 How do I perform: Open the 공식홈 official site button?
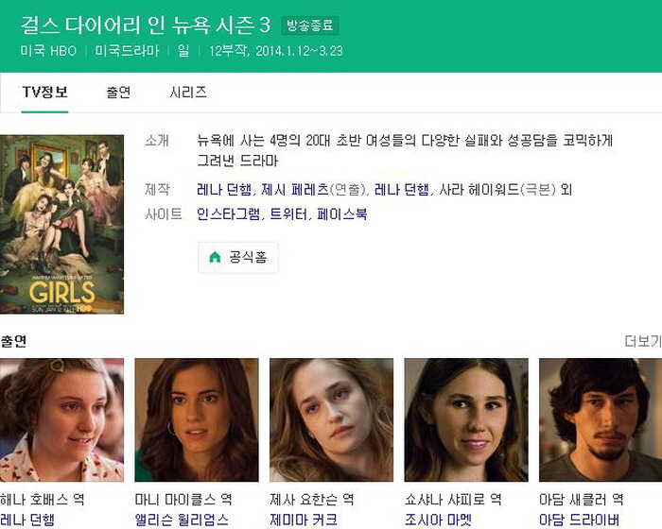(x=238, y=257)
